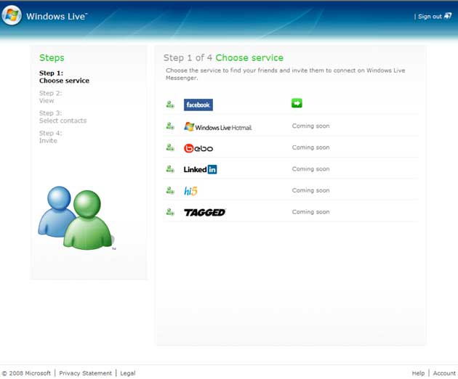Click the Windows Live header title
This screenshot has height=379, width=458.
[x=57, y=17]
